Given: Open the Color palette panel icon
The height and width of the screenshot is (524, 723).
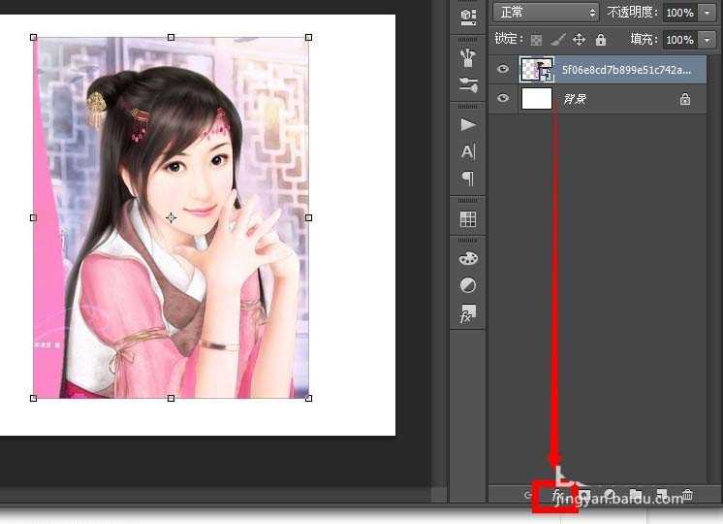Looking at the screenshot, I should pyautogui.click(x=468, y=259).
